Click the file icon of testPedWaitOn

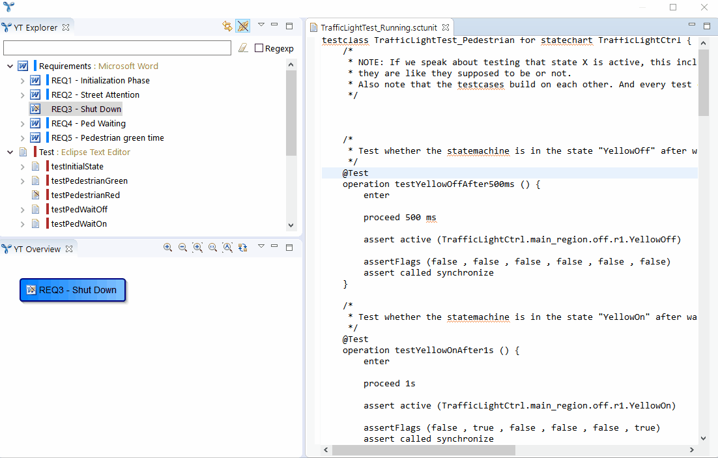35,224
